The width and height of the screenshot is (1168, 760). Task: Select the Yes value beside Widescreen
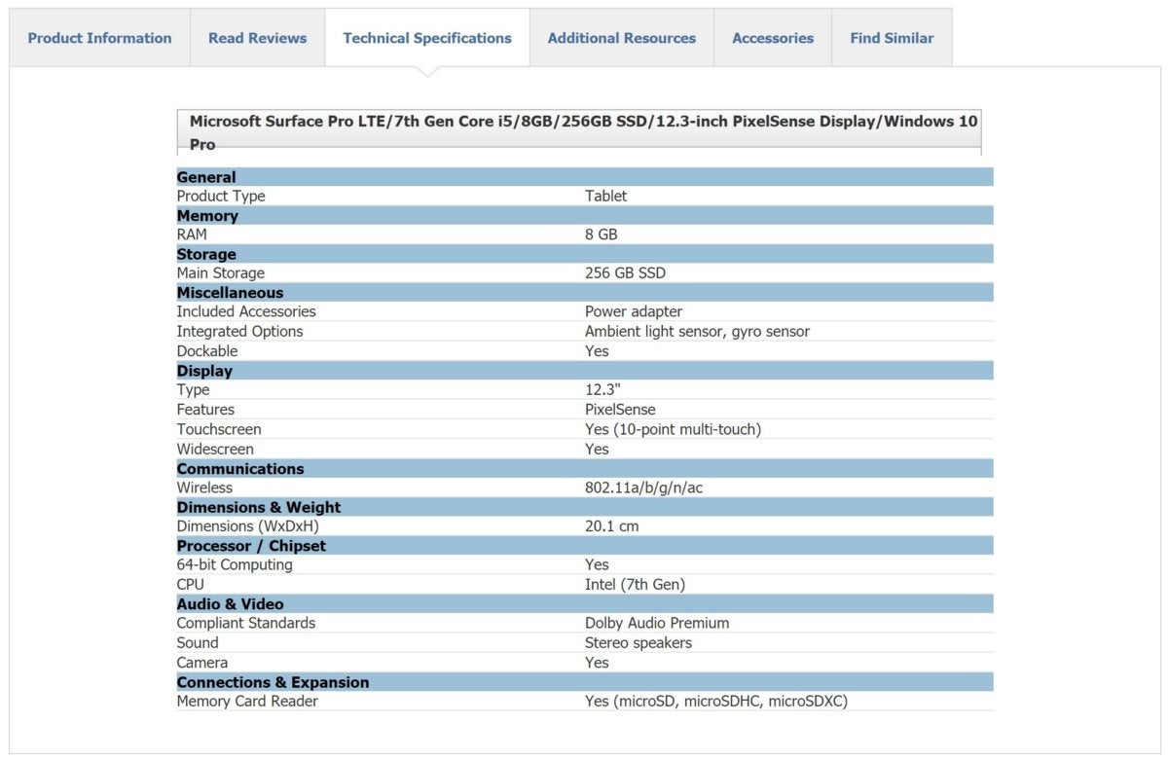click(597, 449)
